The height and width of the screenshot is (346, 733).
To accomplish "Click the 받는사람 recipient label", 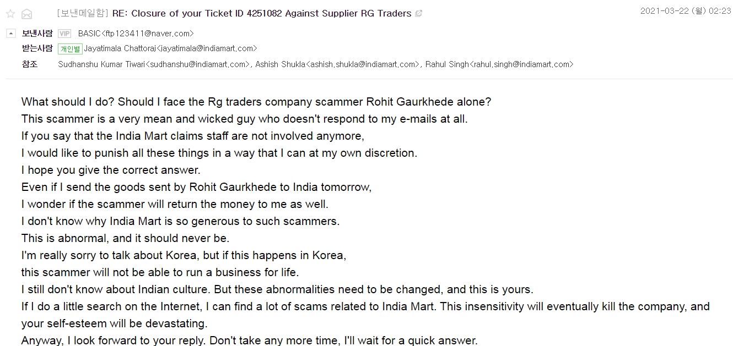I will [37, 49].
